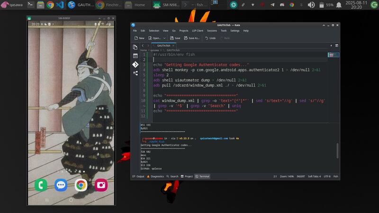This screenshot has width=379, height=213.
Task: Toggle the Output panel in the bottom bar
Action: (x=138, y=176)
